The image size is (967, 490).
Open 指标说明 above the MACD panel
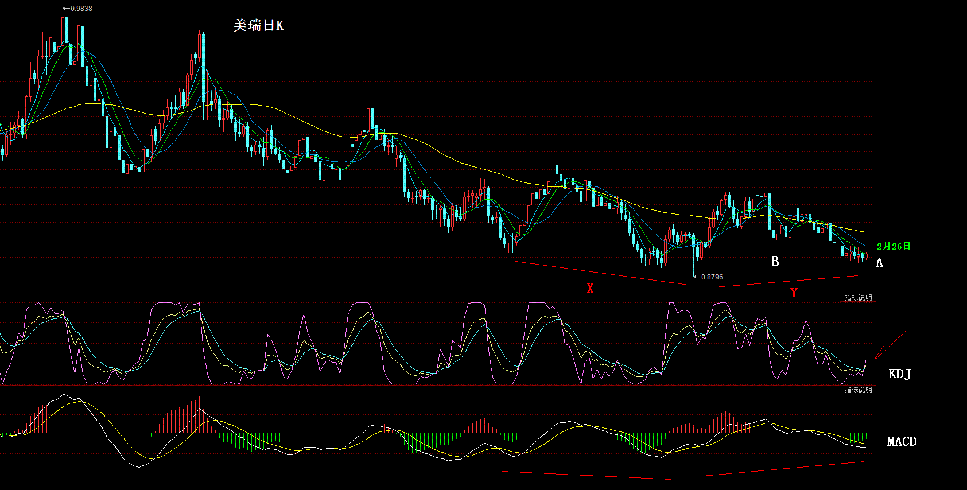(858, 390)
